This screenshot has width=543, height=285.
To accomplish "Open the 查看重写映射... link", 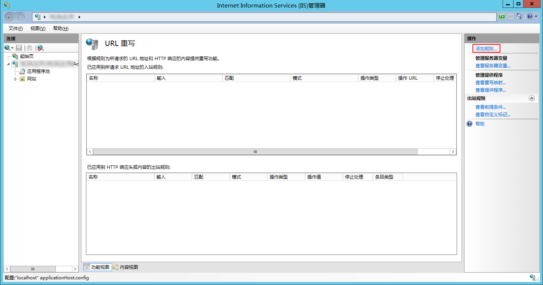I will pyautogui.click(x=491, y=82).
